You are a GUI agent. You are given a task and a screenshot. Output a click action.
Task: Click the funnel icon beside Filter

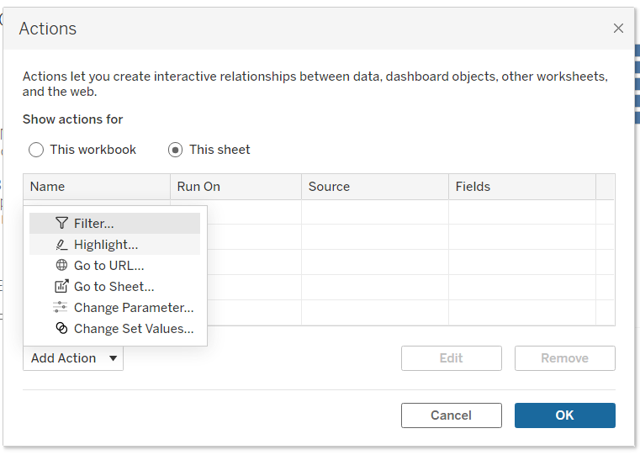(61, 224)
